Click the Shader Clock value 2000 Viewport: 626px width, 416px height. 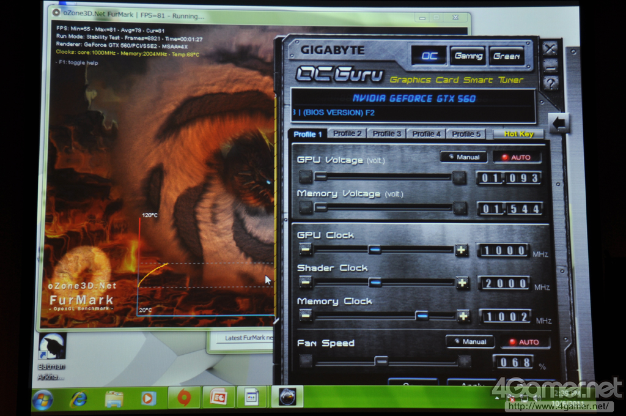coord(505,283)
